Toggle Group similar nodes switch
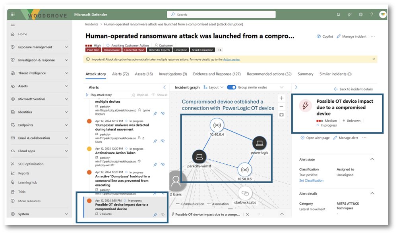 pyautogui.click(x=231, y=87)
